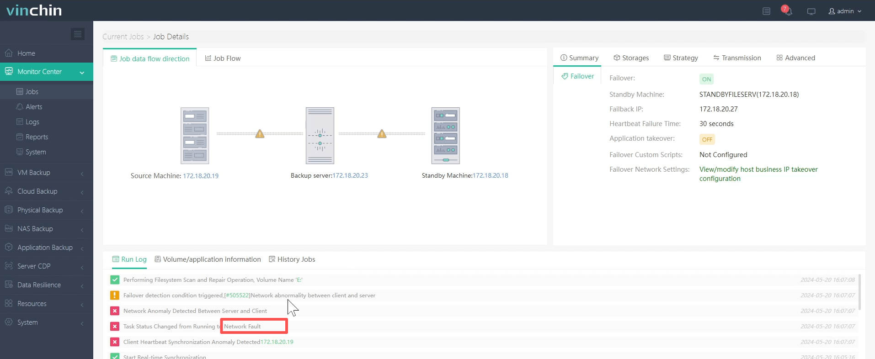The height and width of the screenshot is (359, 875).
Task: Open the Strategy tab
Action: click(681, 58)
